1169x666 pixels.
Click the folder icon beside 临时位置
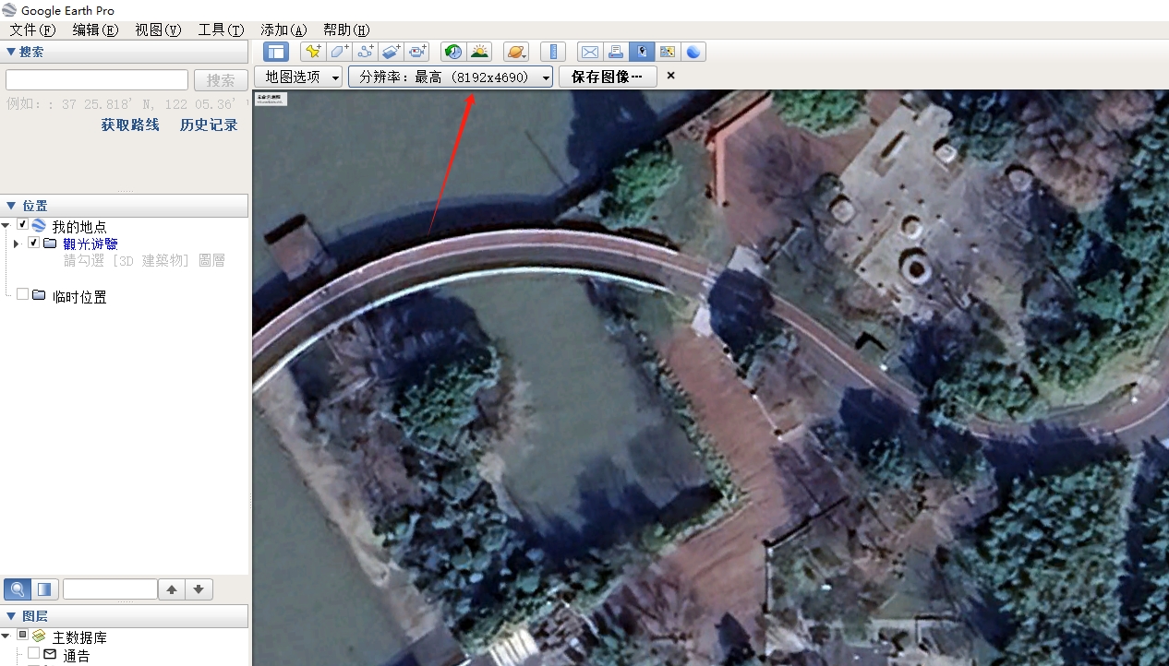click(39, 295)
